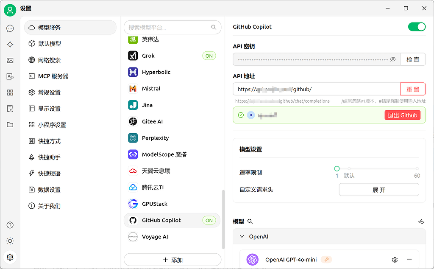Click the 60 mark on rate limit slider

(x=417, y=176)
